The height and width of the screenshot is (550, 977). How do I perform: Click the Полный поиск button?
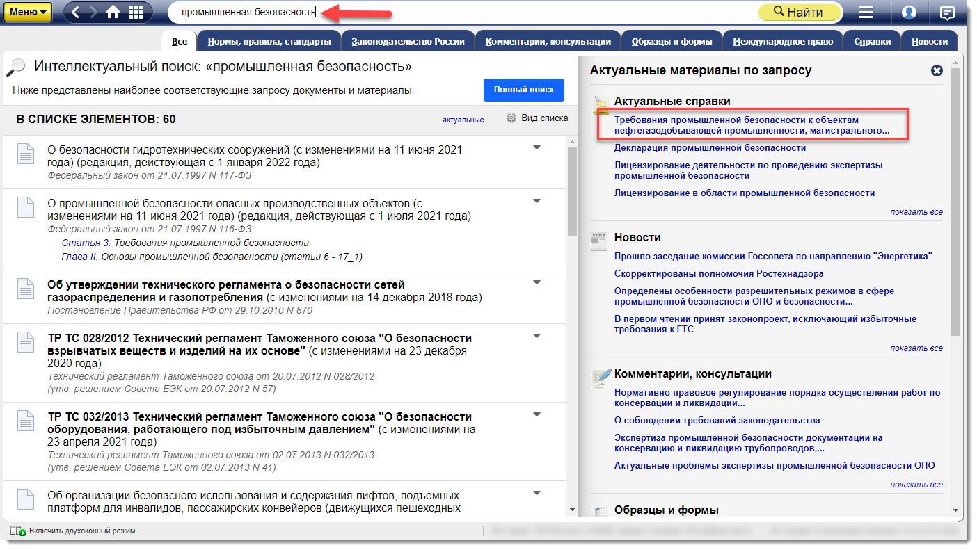pyautogui.click(x=524, y=90)
